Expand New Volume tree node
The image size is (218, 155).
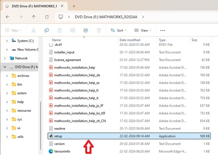[x=7, y=50]
